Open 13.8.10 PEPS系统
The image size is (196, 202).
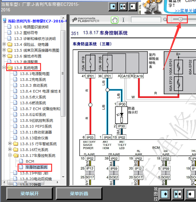pos(36,126)
